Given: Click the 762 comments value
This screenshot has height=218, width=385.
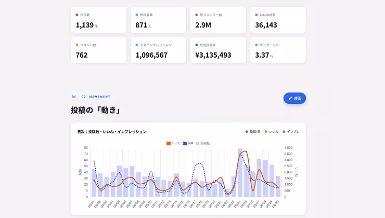Looking at the screenshot, I should click(x=82, y=55).
